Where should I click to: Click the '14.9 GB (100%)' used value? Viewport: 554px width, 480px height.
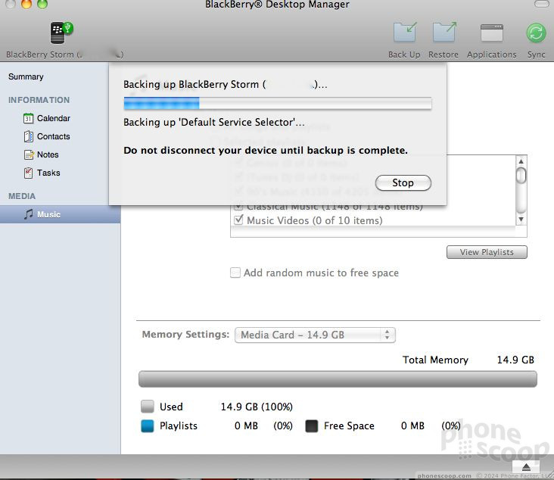point(257,407)
